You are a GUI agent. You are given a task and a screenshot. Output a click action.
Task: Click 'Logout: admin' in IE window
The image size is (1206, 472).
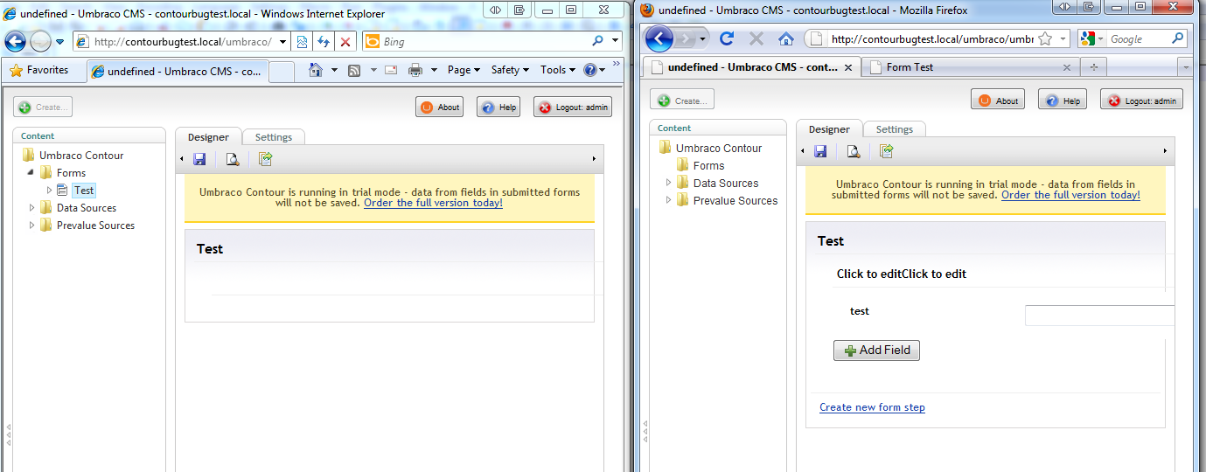(x=573, y=108)
